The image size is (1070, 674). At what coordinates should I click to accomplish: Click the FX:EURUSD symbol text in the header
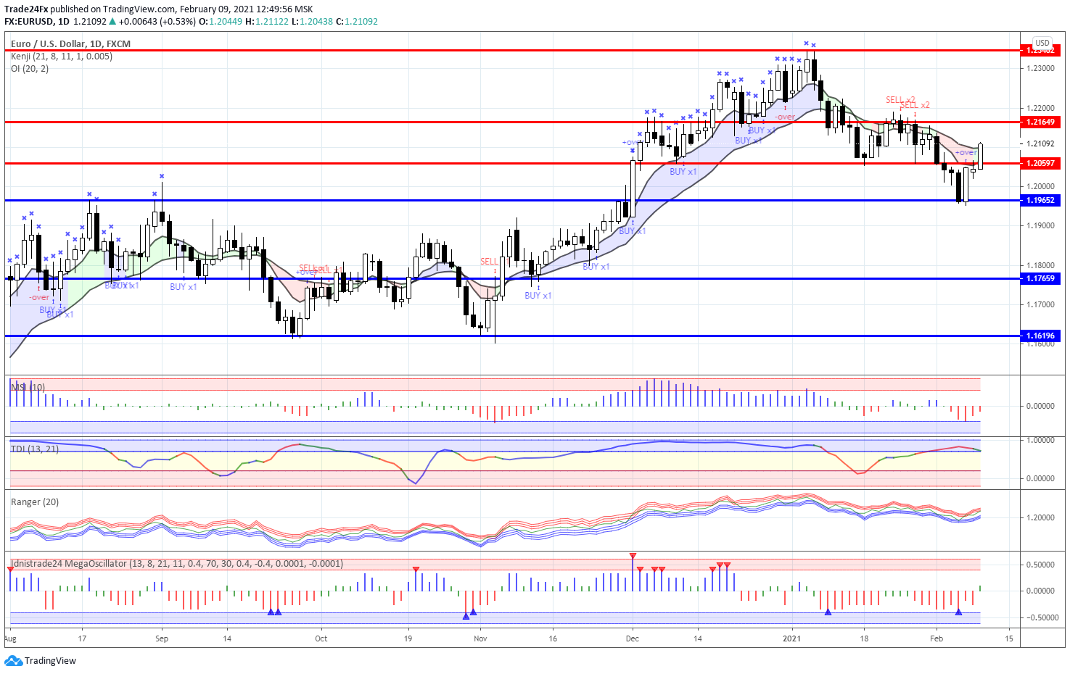[x=29, y=21]
